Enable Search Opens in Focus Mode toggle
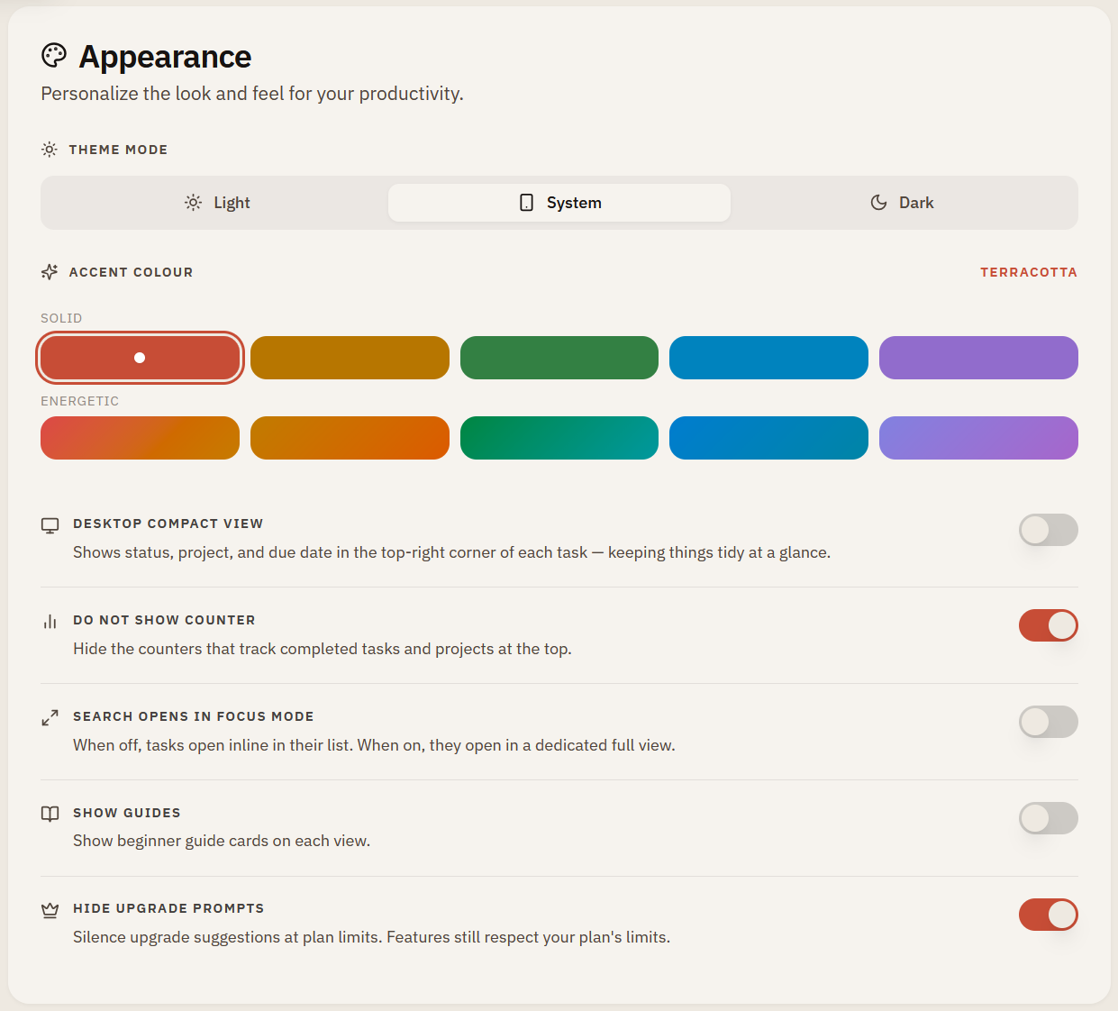Image resolution: width=1118 pixels, height=1011 pixels. (1049, 722)
